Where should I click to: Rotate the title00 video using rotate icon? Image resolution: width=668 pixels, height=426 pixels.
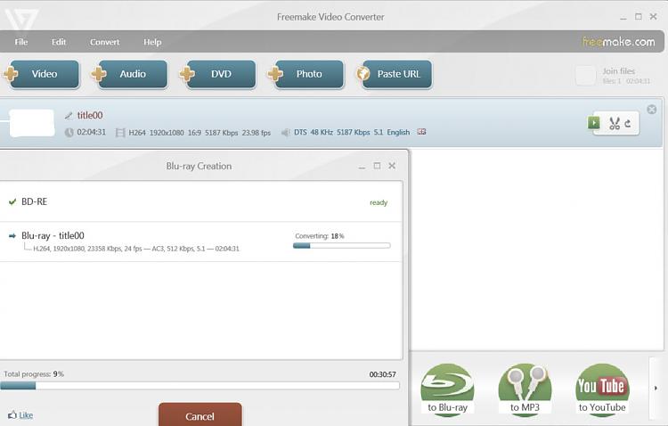coord(628,124)
